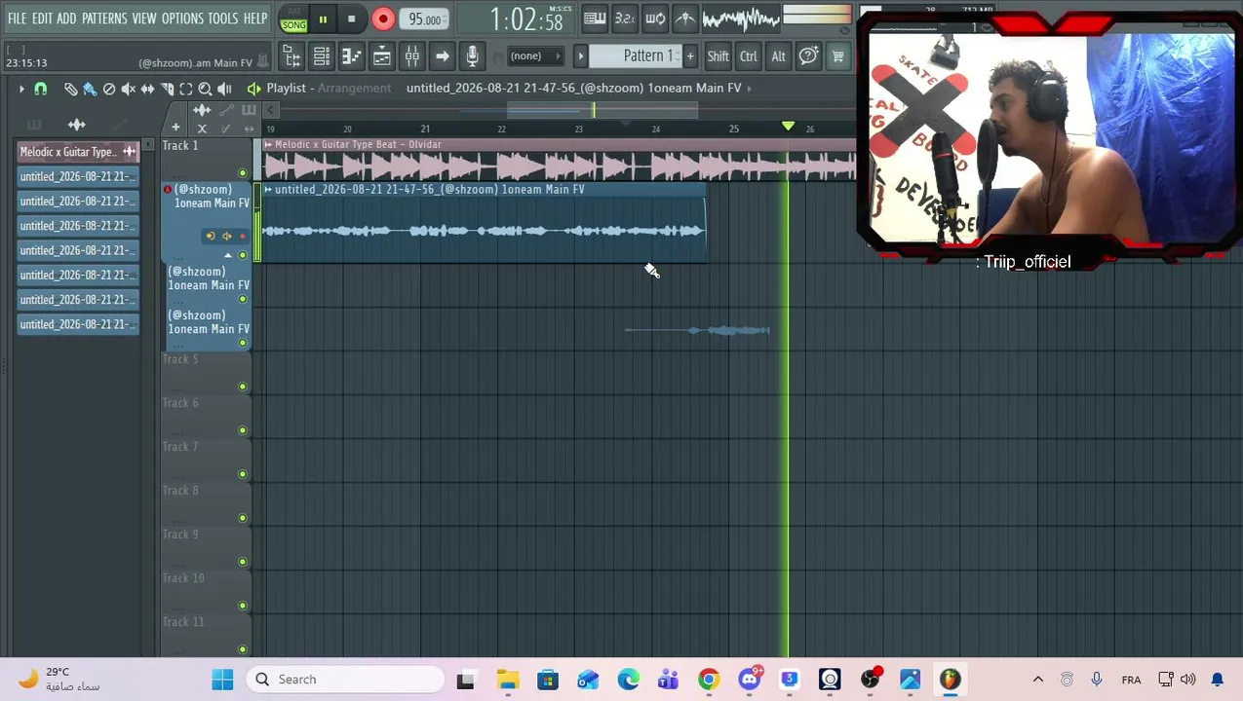The image size is (1243, 701).
Task: Click the green speaker icon beside Playlist
Action: tap(254, 89)
